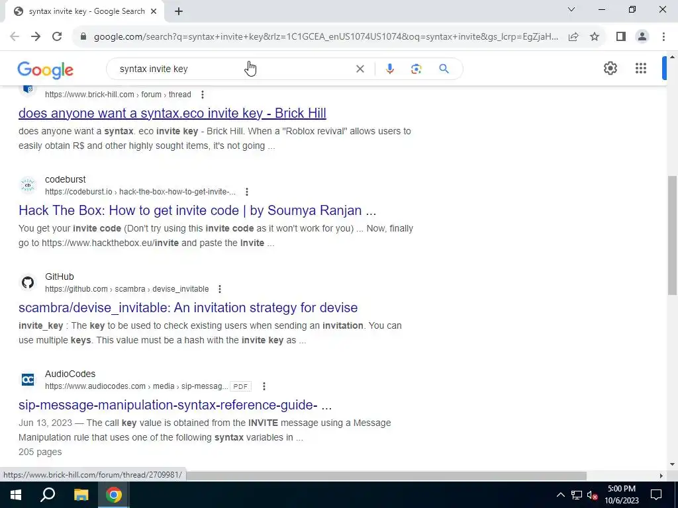Screen dimensions: 678x508
Task: Click the muted volume tray icon
Action: (x=593, y=495)
